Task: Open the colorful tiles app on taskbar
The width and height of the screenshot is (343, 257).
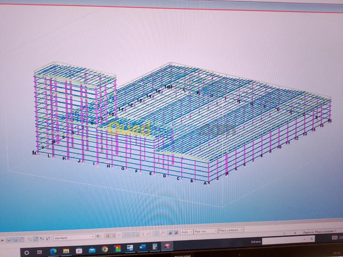Action: 117,249
